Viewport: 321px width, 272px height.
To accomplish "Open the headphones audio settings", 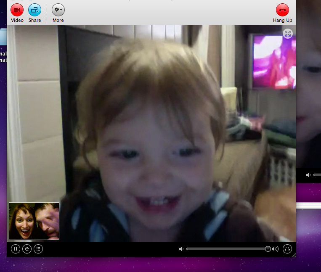I will coord(287,249).
